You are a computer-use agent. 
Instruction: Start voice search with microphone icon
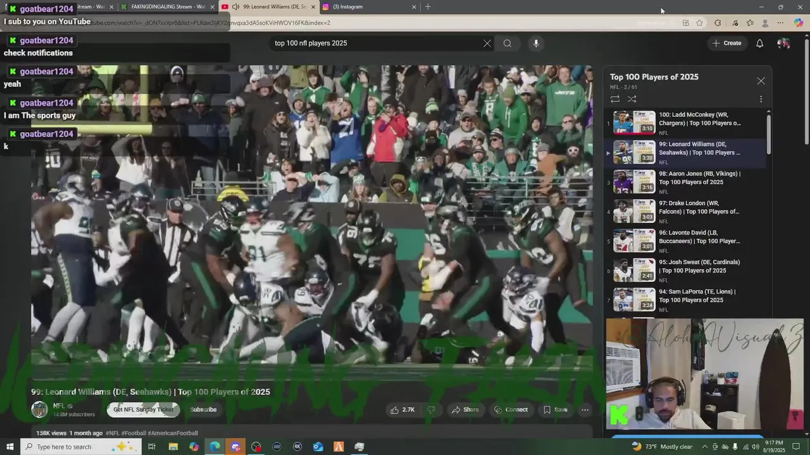[x=536, y=43]
